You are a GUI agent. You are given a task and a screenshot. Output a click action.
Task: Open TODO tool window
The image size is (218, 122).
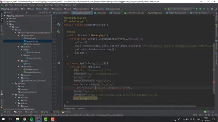pyautogui.click(x=18, y=112)
